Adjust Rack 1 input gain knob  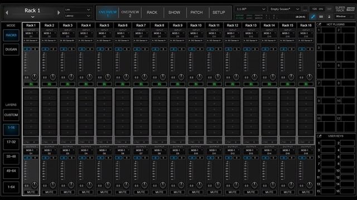[x=35, y=77]
